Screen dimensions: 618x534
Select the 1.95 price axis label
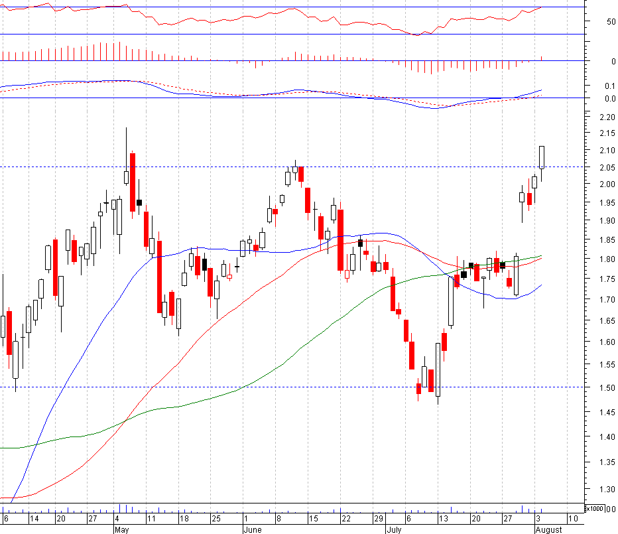pyautogui.click(x=607, y=203)
